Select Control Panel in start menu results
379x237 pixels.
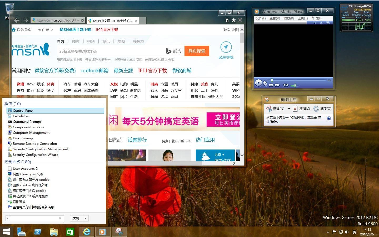pyautogui.click(x=56, y=111)
